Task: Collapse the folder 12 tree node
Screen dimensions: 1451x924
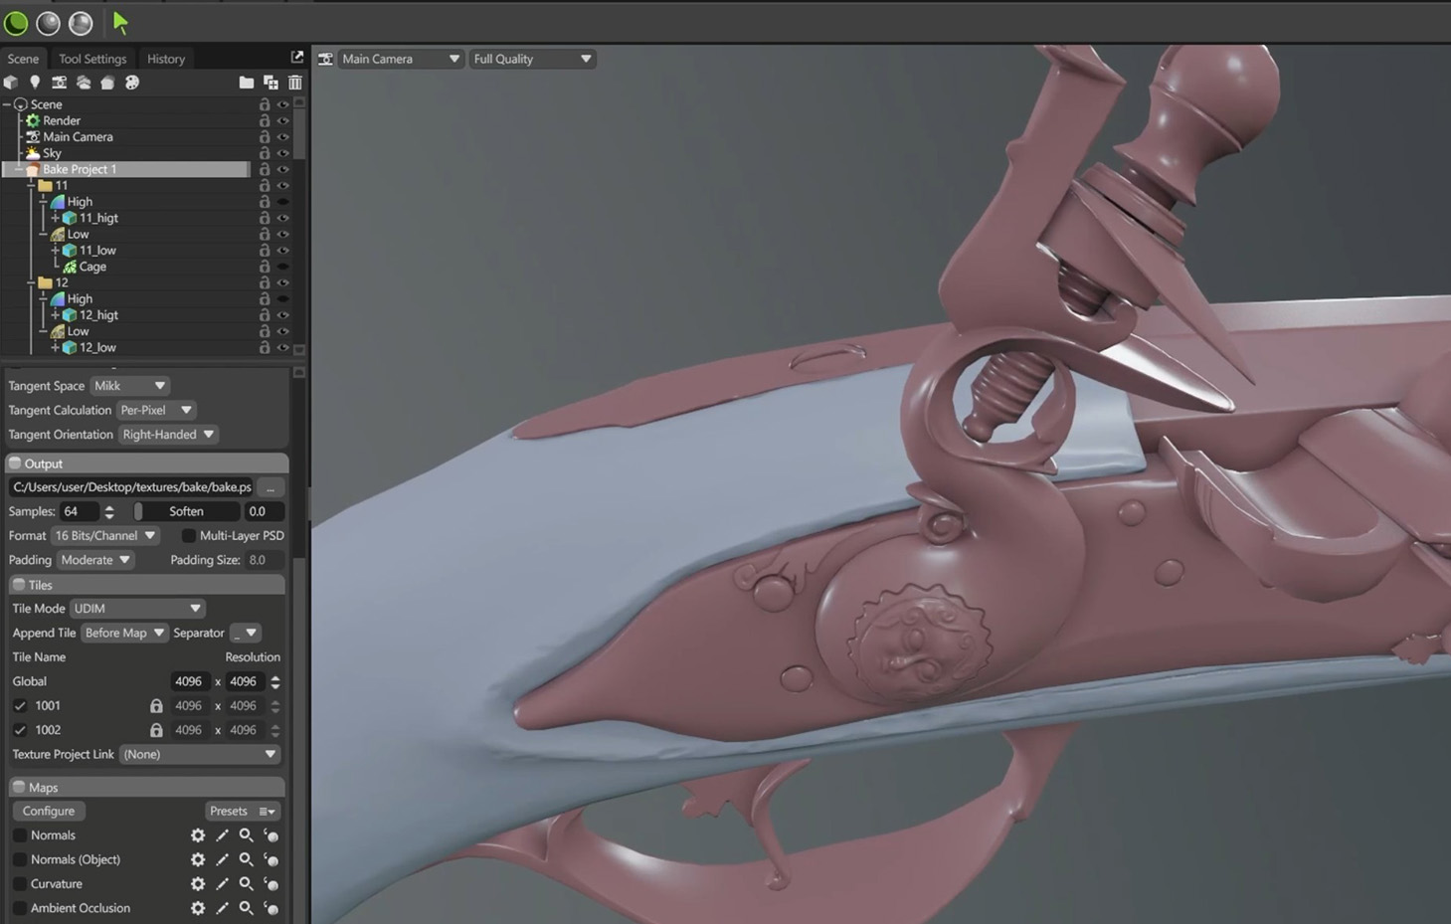Action: pos(31,282)
